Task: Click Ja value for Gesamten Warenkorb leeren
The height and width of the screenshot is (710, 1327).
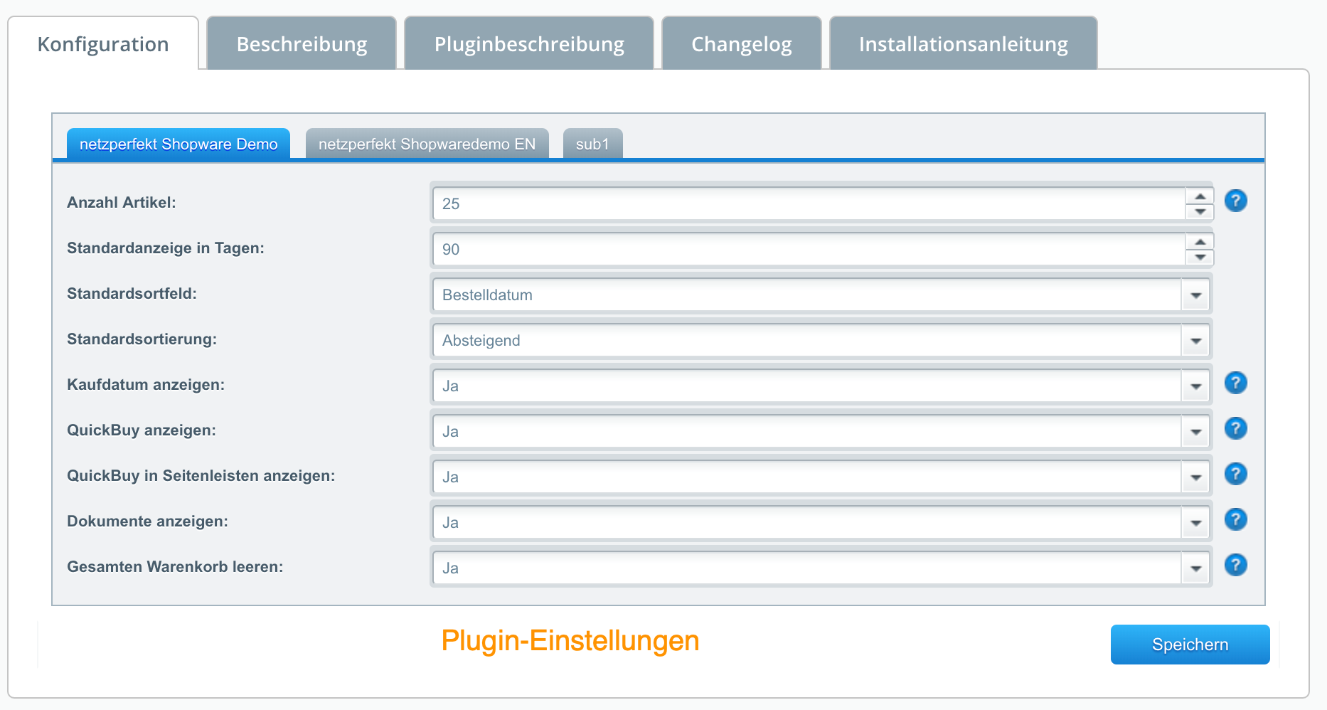Action: pos(450,568)
